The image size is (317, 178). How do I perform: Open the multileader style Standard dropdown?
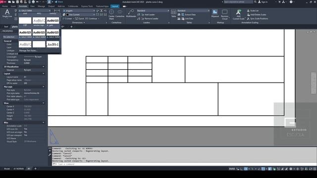[x=153, y=10]
